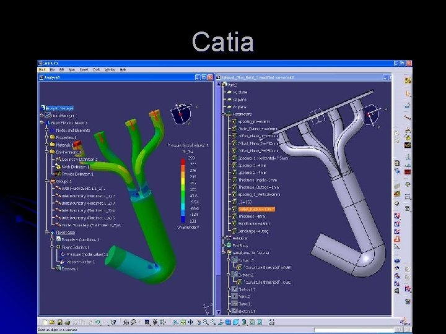The height and width of the screenshot is (334, 446).
Task: Click the Zoom Out magnifier icon
Action: point(212,322)
